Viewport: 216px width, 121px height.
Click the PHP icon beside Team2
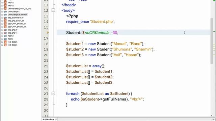[x=5, y=36]
